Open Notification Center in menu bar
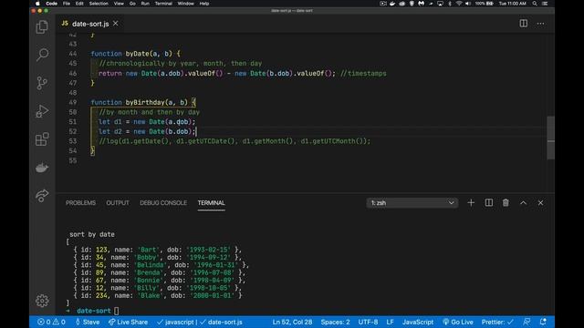584x328 pixels. (x=545, y=4)
